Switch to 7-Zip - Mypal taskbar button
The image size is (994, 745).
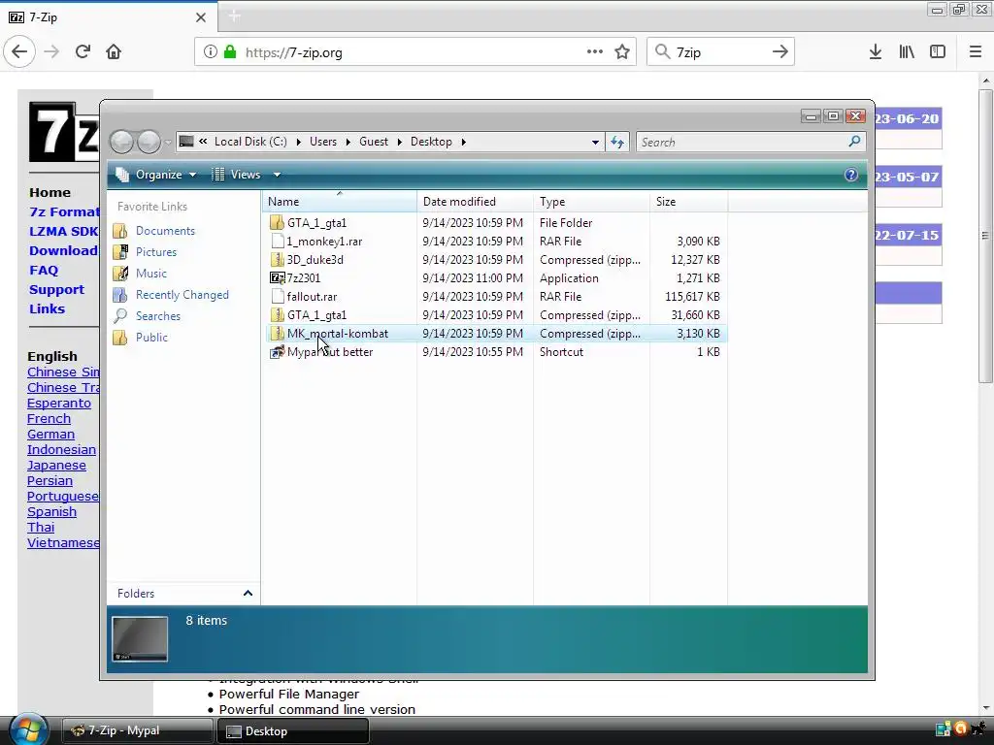138,731
